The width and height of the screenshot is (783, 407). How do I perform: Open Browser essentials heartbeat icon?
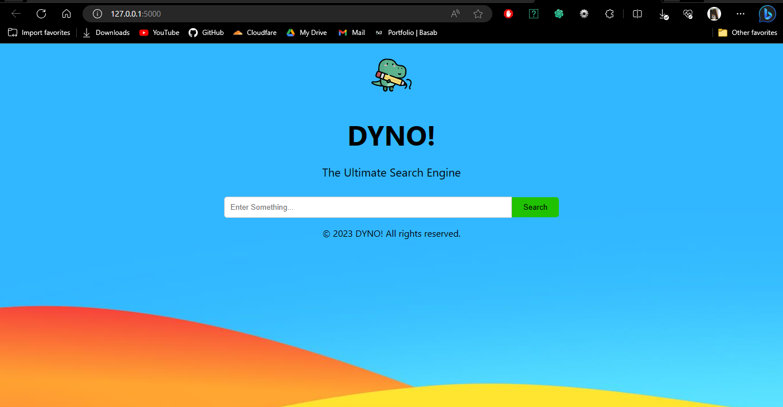pos(688,14)
